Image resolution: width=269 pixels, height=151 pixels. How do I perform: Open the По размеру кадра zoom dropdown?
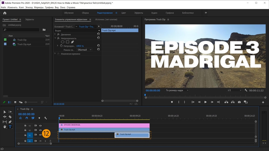coord(177,90)
